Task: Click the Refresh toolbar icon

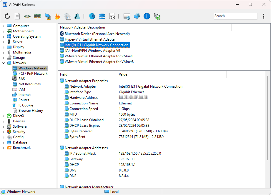Action: coord(7,16)
